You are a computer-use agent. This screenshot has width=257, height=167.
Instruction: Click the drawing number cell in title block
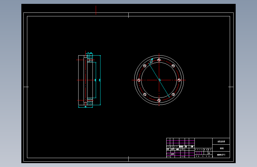tap(221, 155)
